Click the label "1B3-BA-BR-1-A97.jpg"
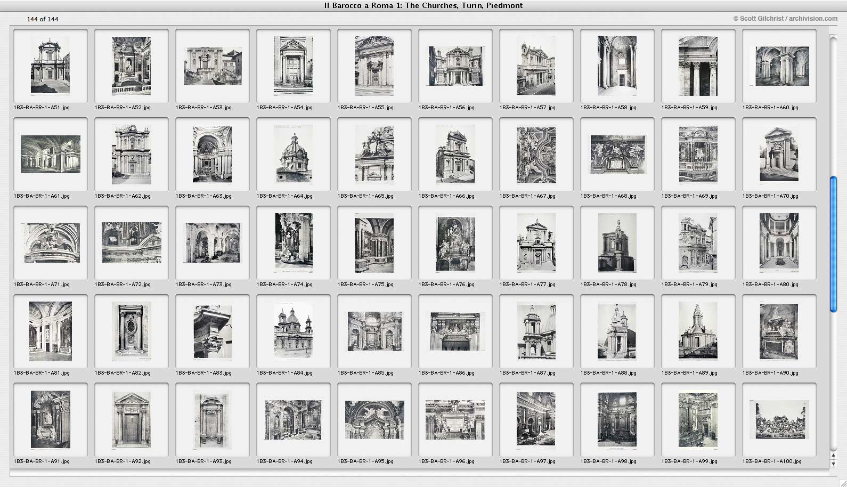 click(x=527, y=461)
